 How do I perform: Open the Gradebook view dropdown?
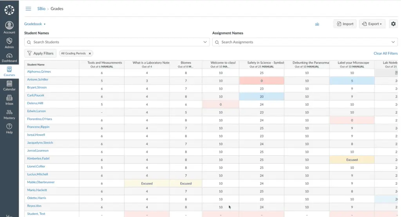pyautogui.click(x=35, y=24)
